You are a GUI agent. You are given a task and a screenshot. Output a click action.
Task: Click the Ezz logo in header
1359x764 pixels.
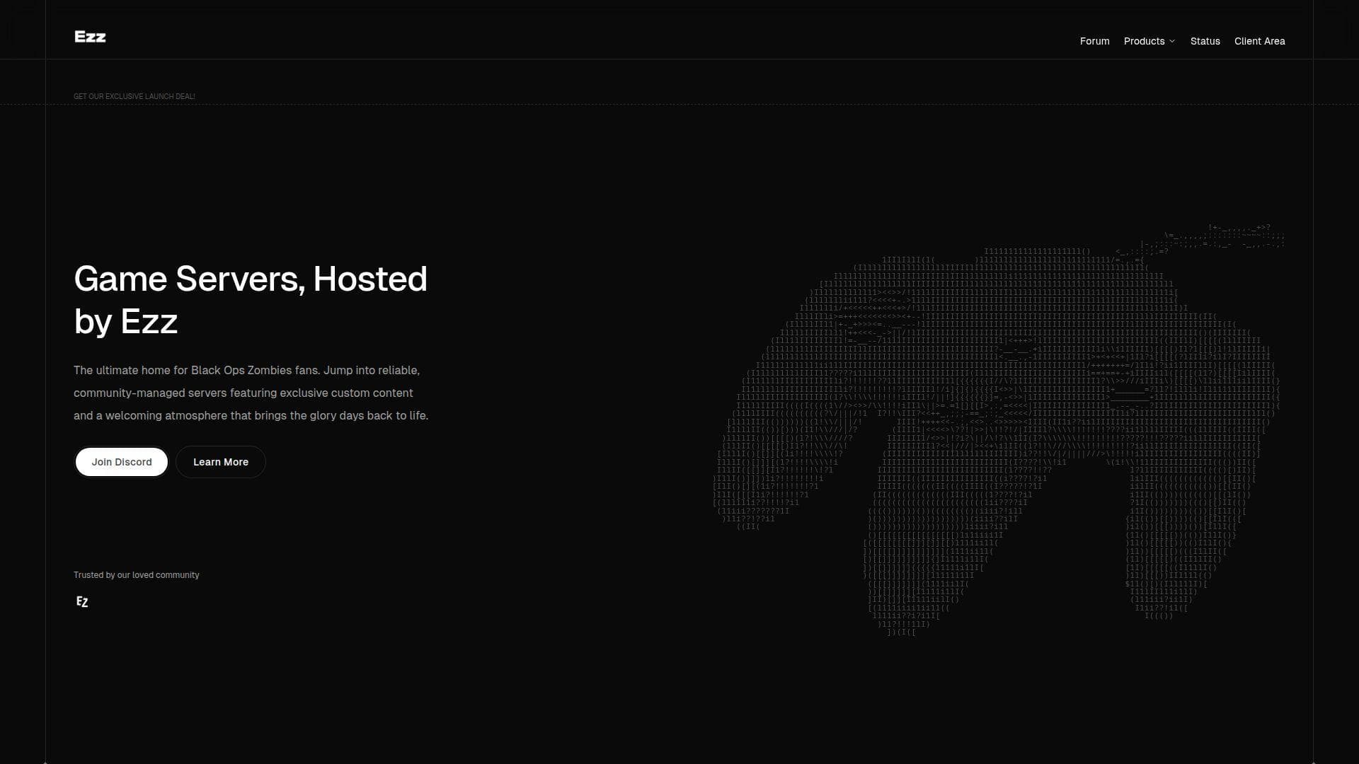tap(90, 37)
